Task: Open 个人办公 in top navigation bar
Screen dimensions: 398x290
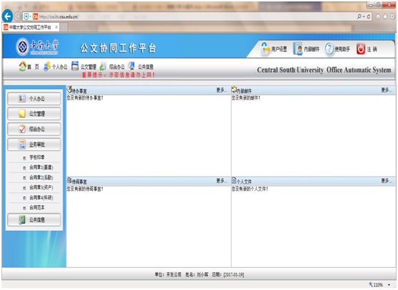Action: (x=56, y=66)
